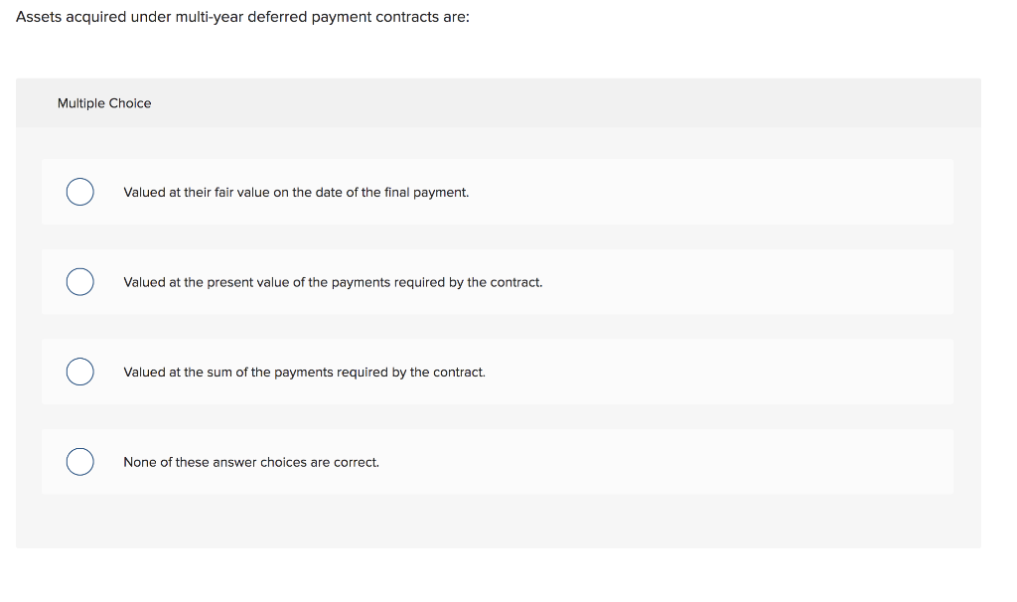1017x602 pixels.
Task: Click the answer text about fair value
Action: [x=296, y=192]
